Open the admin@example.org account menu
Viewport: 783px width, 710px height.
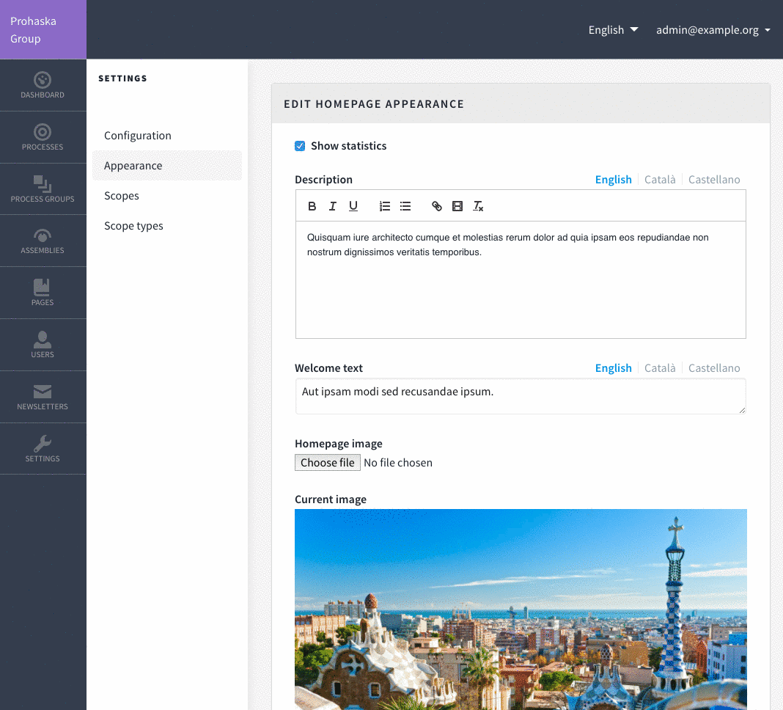click(x=713, y=30)
